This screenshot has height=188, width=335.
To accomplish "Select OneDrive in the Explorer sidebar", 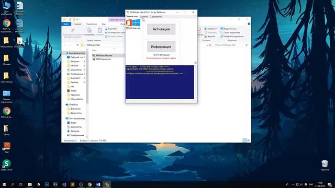I will (72, 104).
